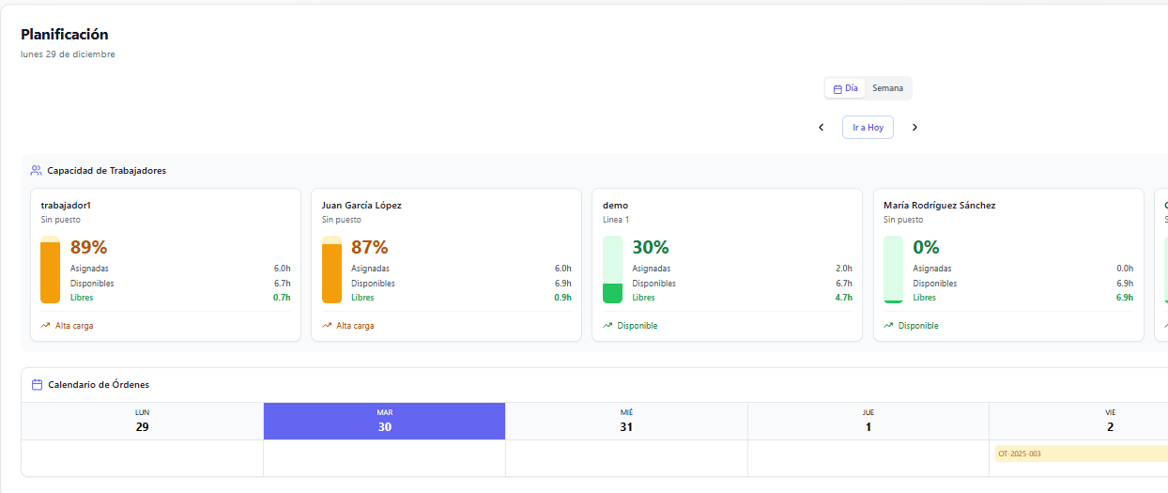Click the trend icon on Juan García López card
This screenshot has height=493, width=1168.
coord(327,326)
